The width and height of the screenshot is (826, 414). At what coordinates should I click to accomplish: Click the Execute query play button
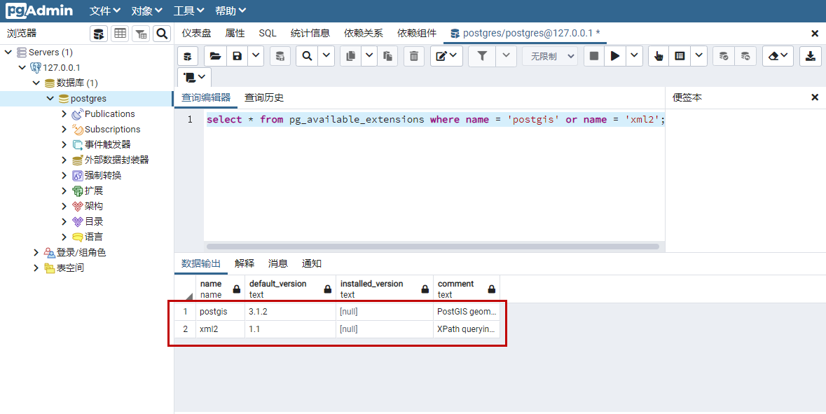[615, 56]
